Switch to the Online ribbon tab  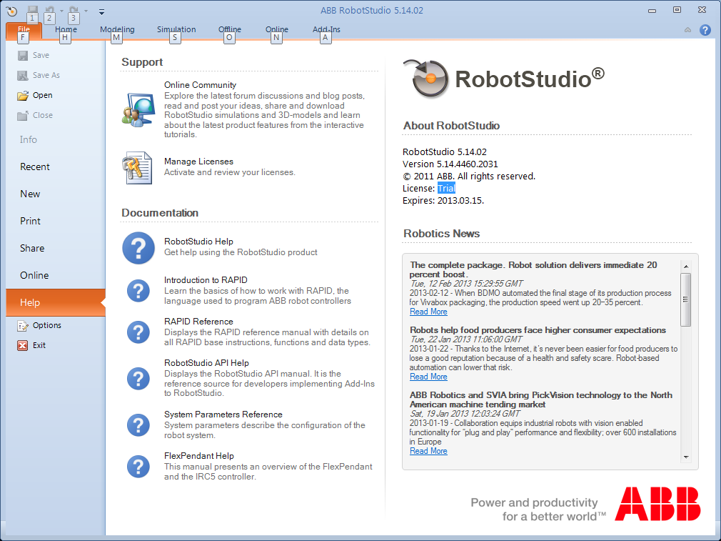pyautogui.click(x=277, y=30)
